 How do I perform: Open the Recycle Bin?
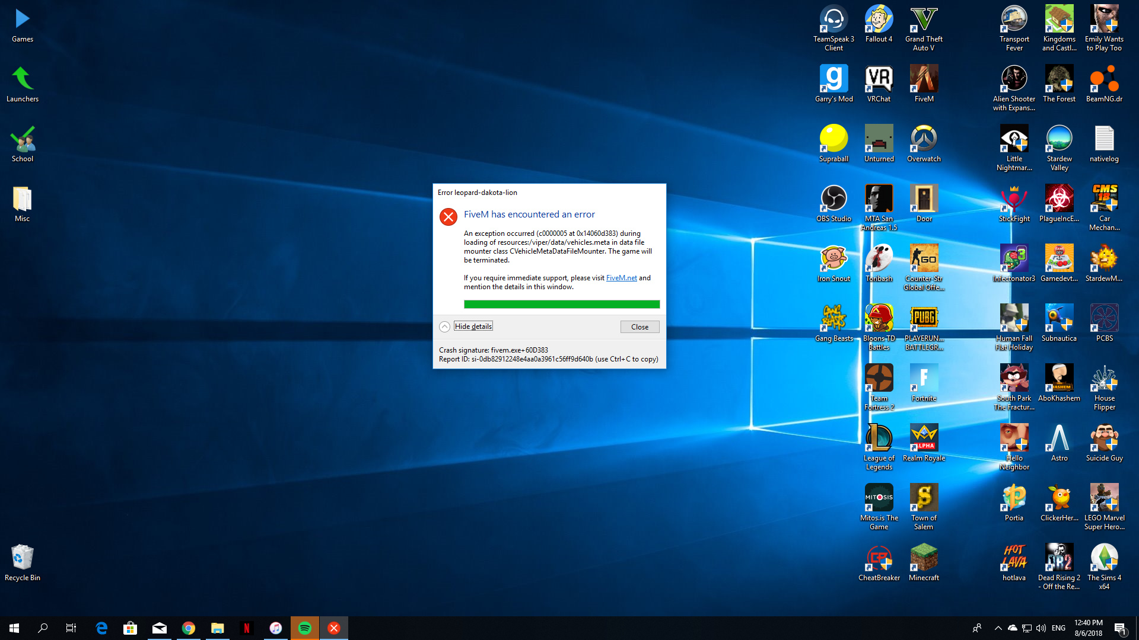click(23, 563)
